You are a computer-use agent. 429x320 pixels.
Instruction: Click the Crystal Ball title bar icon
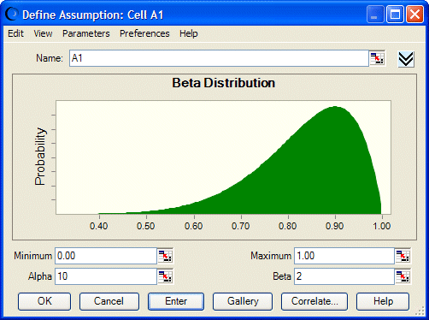pyautogui.click(x=11, y=14)
